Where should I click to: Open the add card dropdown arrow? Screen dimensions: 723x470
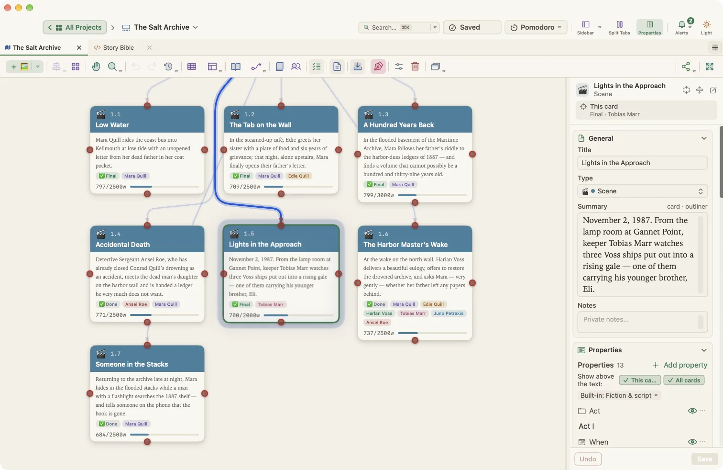(x=38, y=67)
